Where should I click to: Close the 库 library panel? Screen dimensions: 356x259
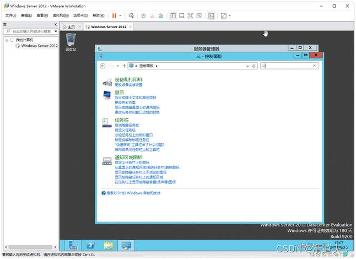point(56,24)
